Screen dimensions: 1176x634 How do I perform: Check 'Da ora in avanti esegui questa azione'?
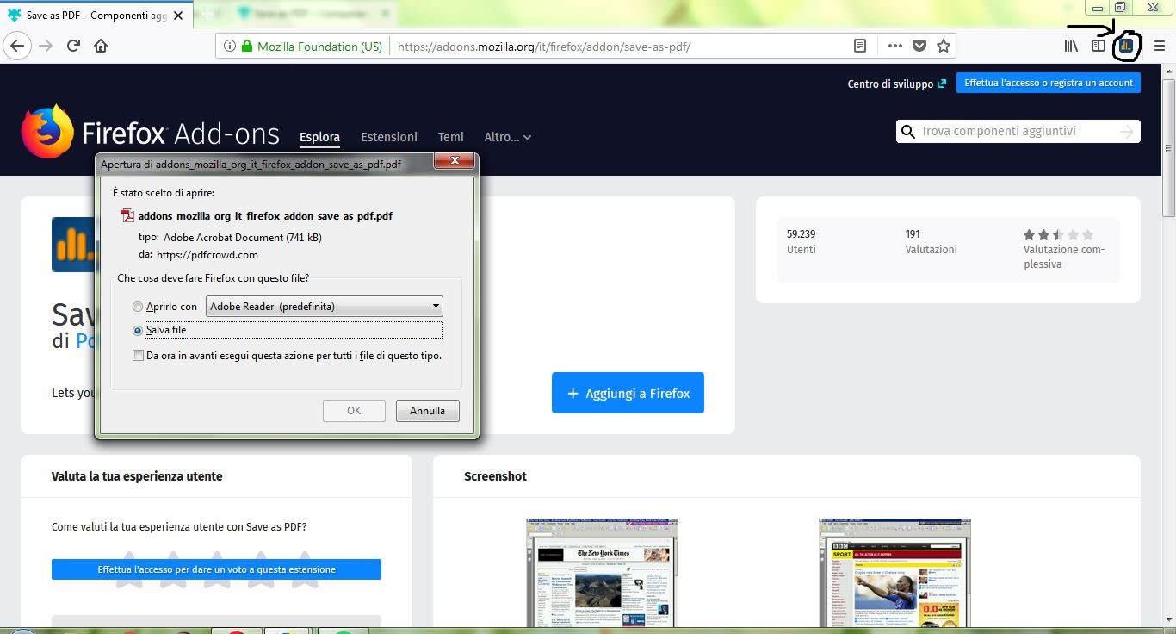pos(139,356)
